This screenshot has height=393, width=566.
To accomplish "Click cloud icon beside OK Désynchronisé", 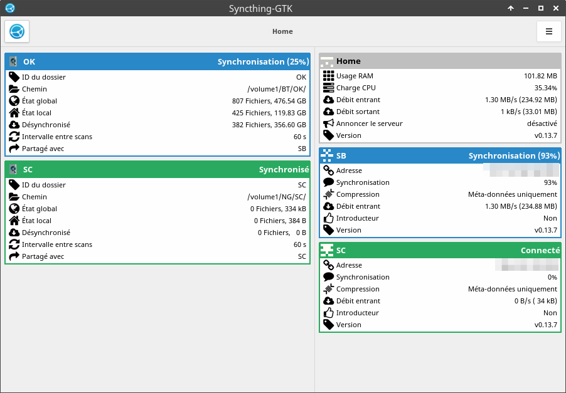I will point(14,124).
